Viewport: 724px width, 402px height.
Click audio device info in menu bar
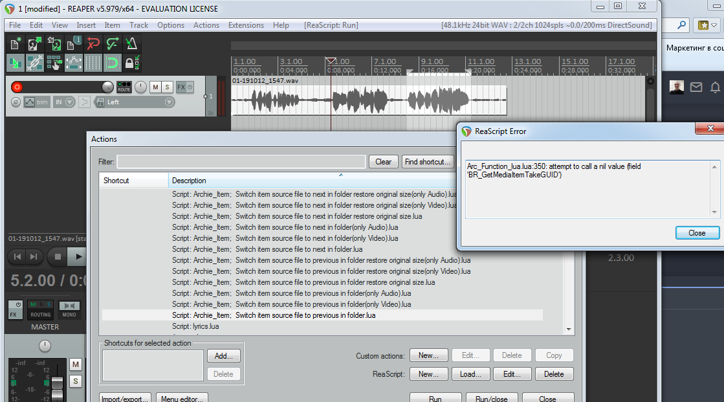(x=547, y=25)
